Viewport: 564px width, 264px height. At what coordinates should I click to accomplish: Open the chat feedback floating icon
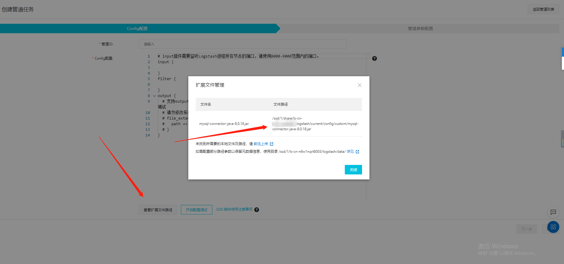(x=553, y=212)
